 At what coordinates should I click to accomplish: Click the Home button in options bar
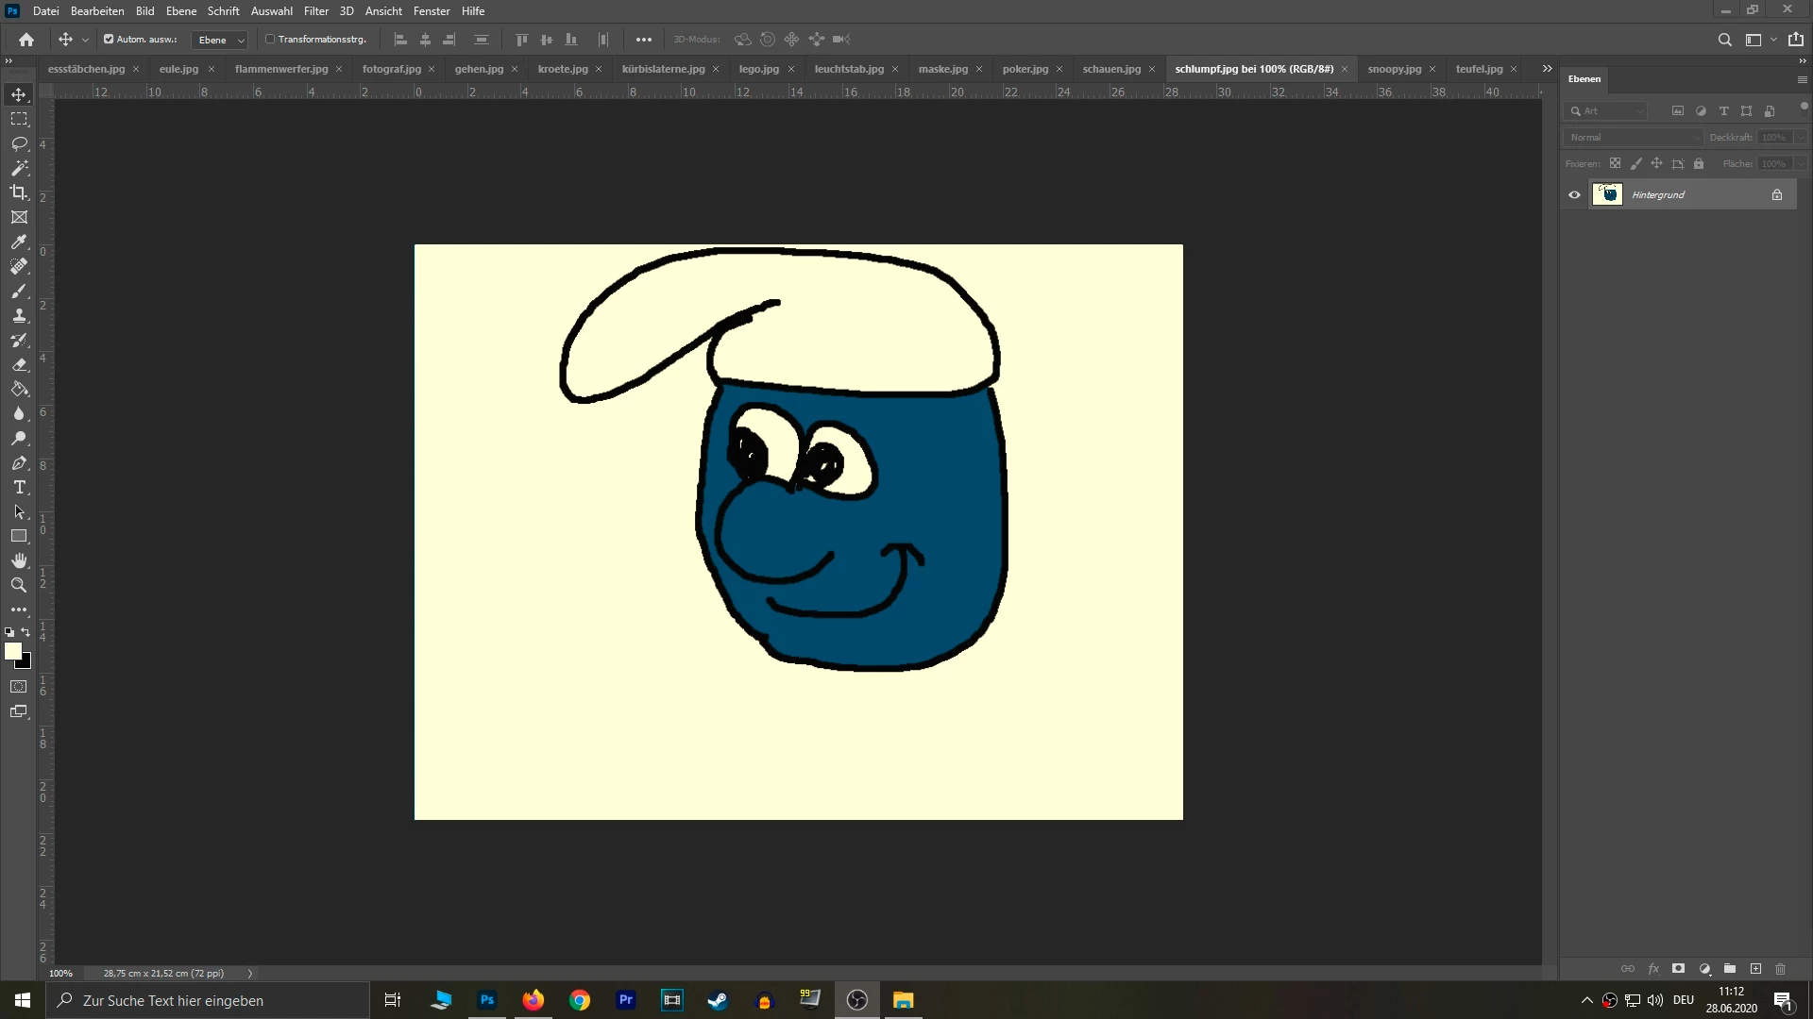click(x=26, y=40)
